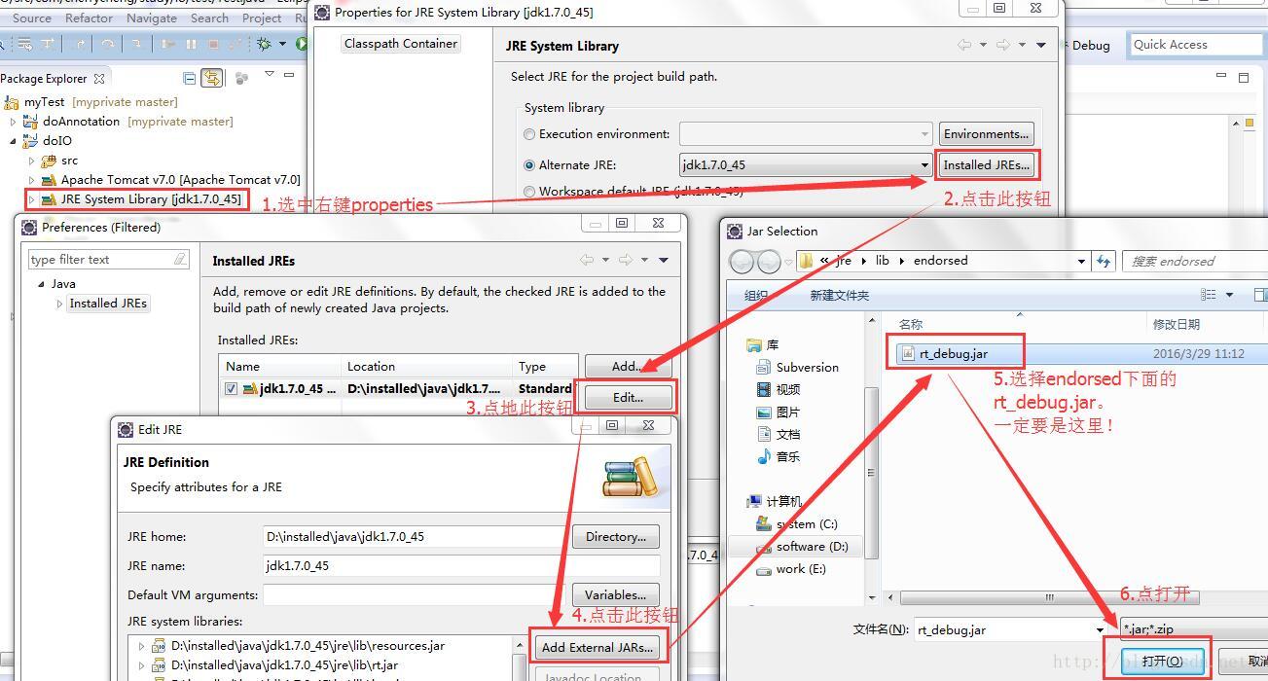Open the dropdown arrow next to the Debug bug icon
This screenshot has width=1268, height=681.
tap(283, 44)
